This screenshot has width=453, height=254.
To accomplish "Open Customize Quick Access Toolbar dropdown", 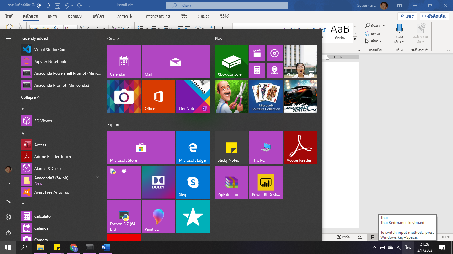I will [x=89, y=6].
